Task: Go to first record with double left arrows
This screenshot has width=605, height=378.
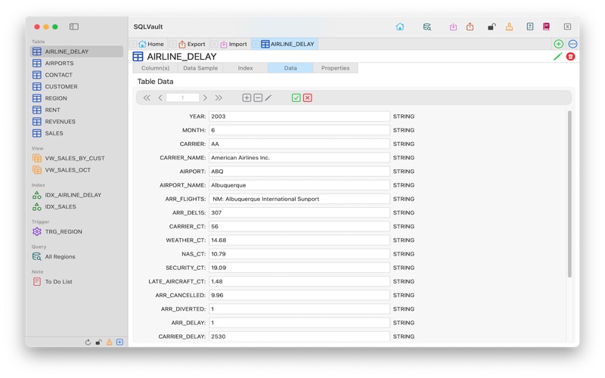Action: [147, 98]
